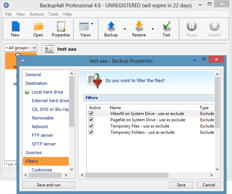Screen dimensions: 232x194
Task: Click the filter panel scroll up arrow
Action: (x=217, y=74)
